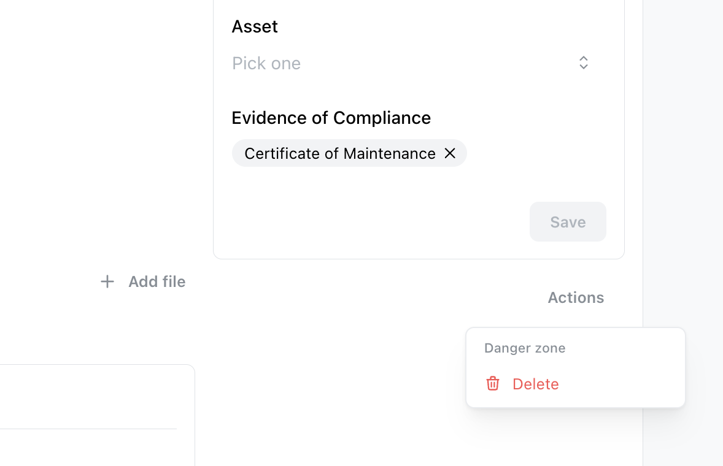Select the Certificate of Maintenance tag text
The image size is (723, 466).
(339, 153)
